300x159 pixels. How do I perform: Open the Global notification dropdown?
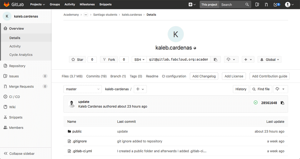point(269,60)
